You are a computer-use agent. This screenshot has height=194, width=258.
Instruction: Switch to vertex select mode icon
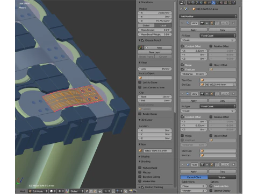pyautogui.click(x=87, y=191)
